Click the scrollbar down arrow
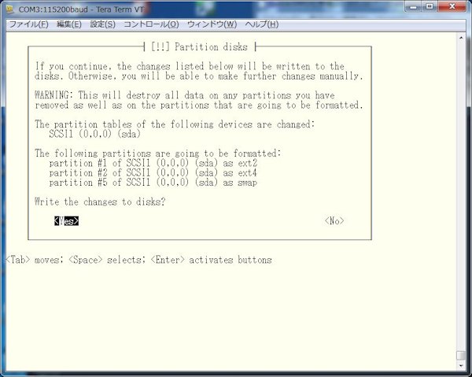Screen dimensions: 472x377 pos(461,366)
